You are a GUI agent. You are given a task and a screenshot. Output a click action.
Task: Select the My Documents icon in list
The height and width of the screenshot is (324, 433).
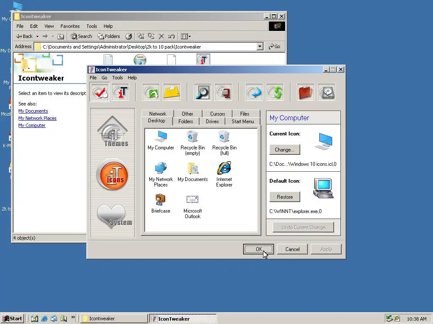pyautogui.click(x=192, y=172)
